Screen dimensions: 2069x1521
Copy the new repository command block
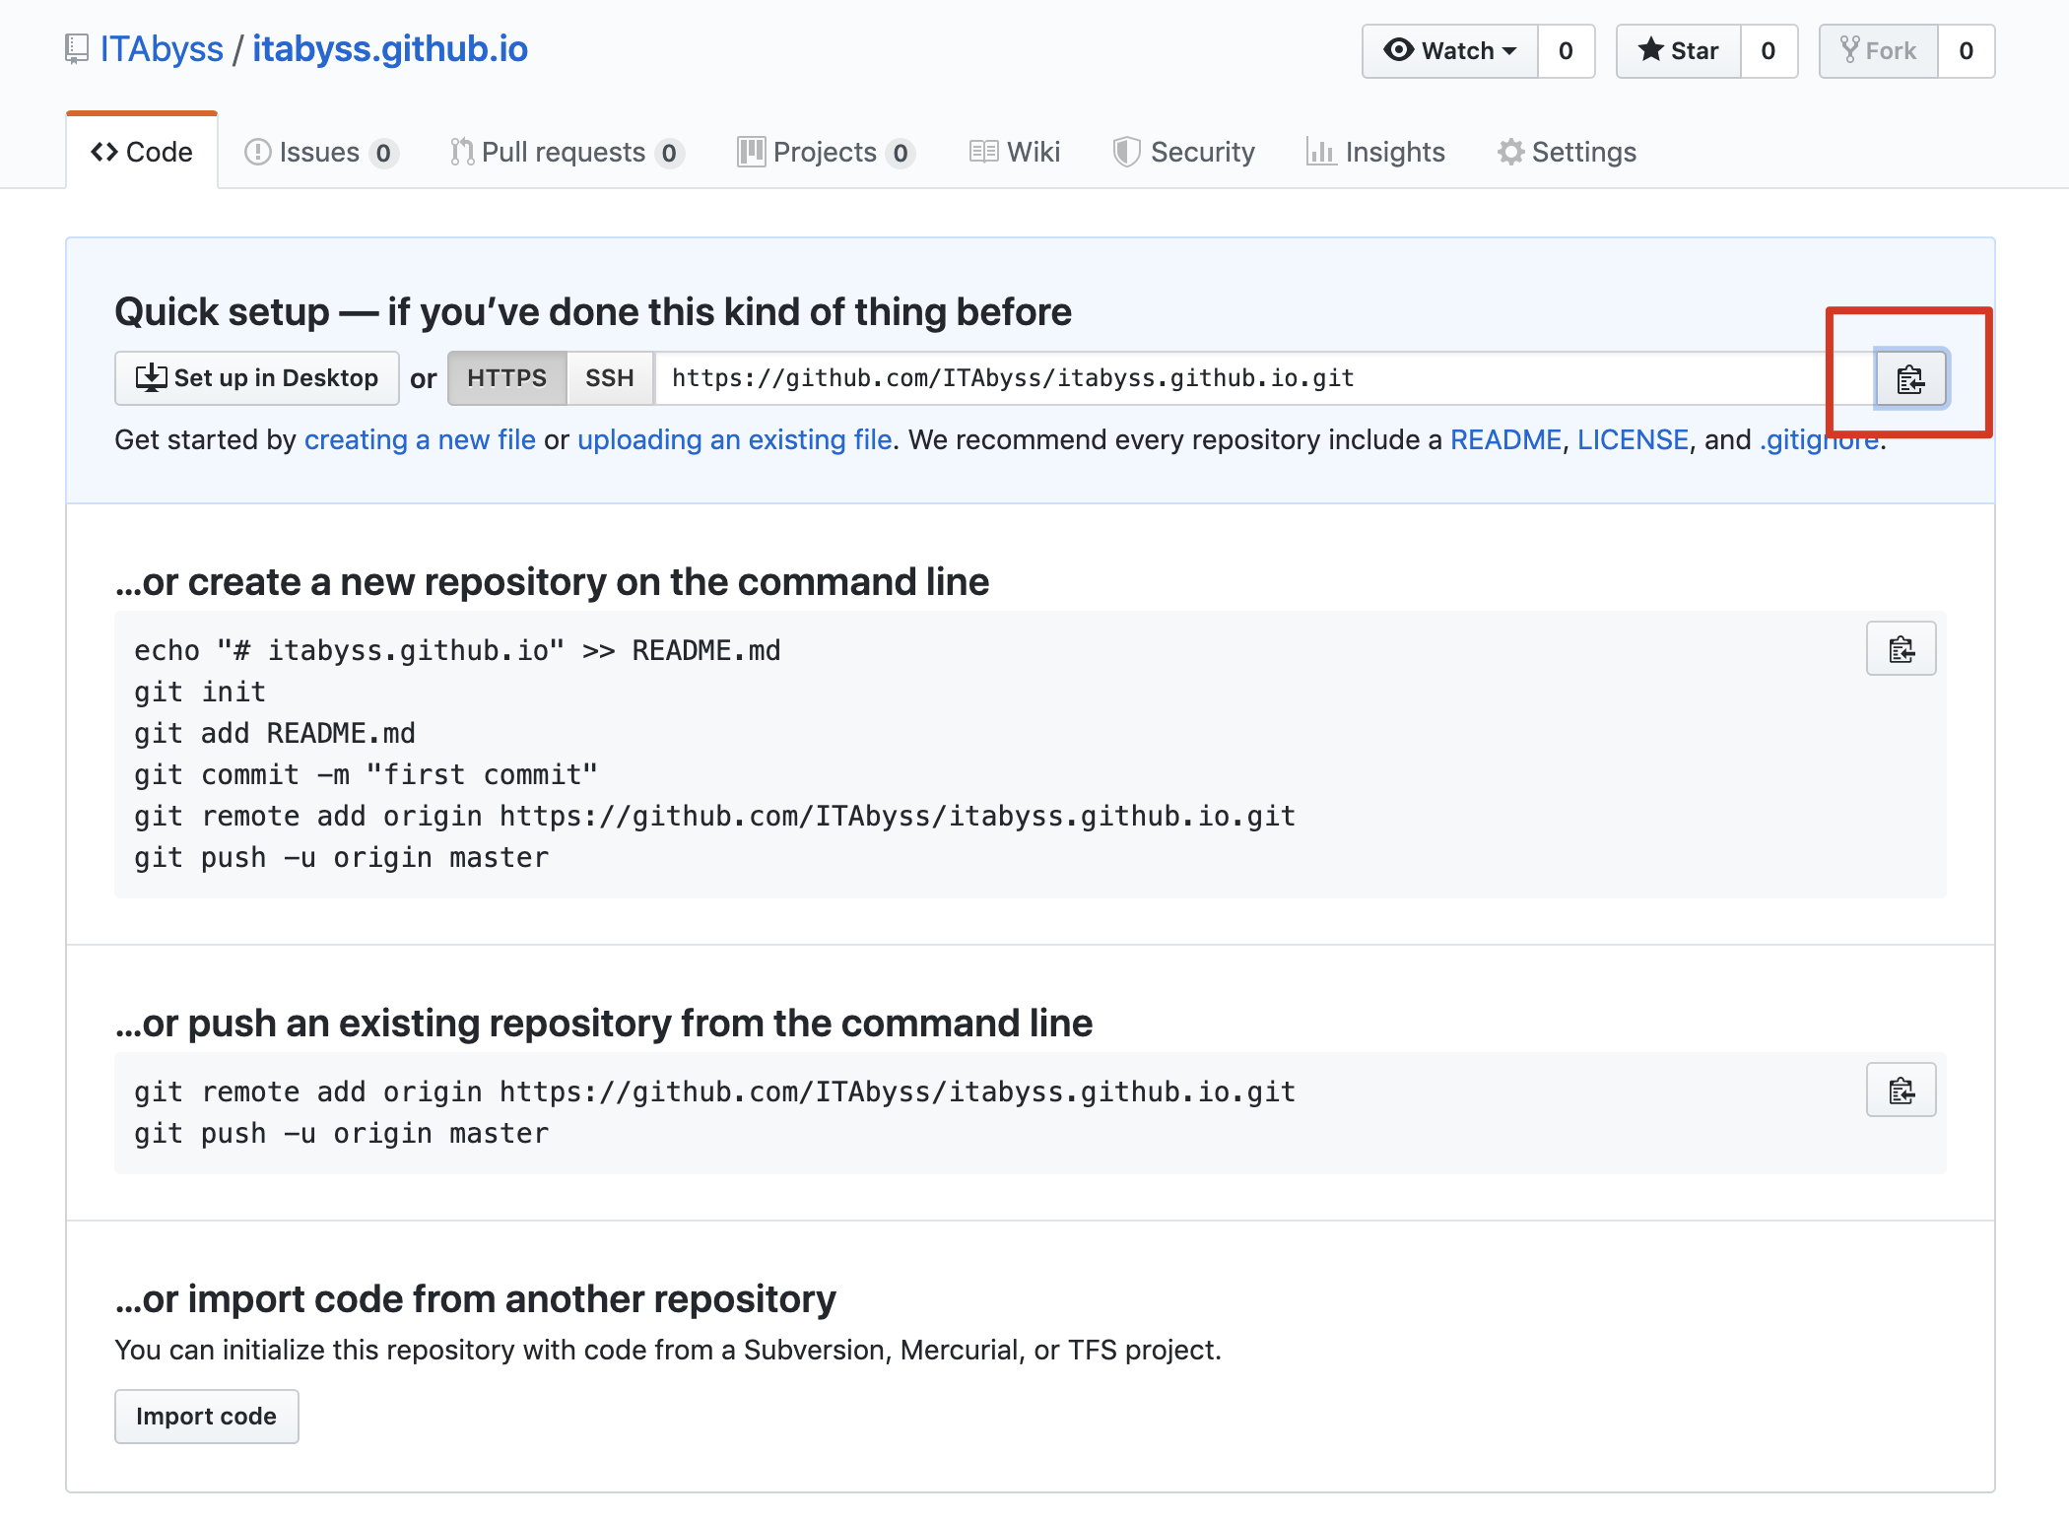(x=1901, y=649)
